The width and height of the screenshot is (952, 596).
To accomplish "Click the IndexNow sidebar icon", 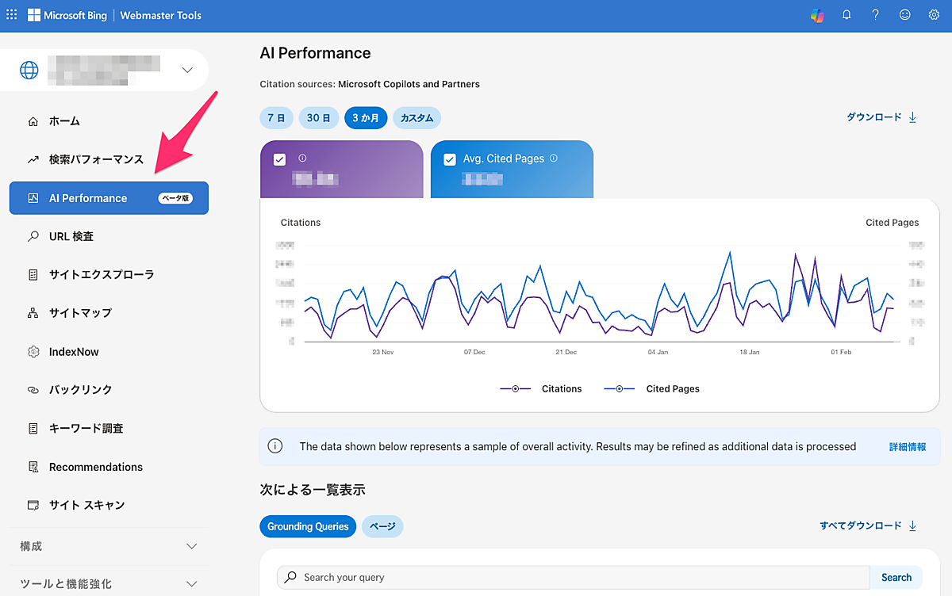I will 33,351.
